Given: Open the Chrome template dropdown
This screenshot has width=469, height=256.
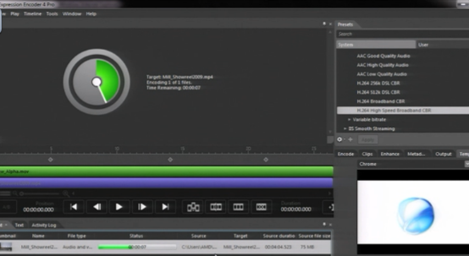Looking at the screenshot, I should 413,164.
